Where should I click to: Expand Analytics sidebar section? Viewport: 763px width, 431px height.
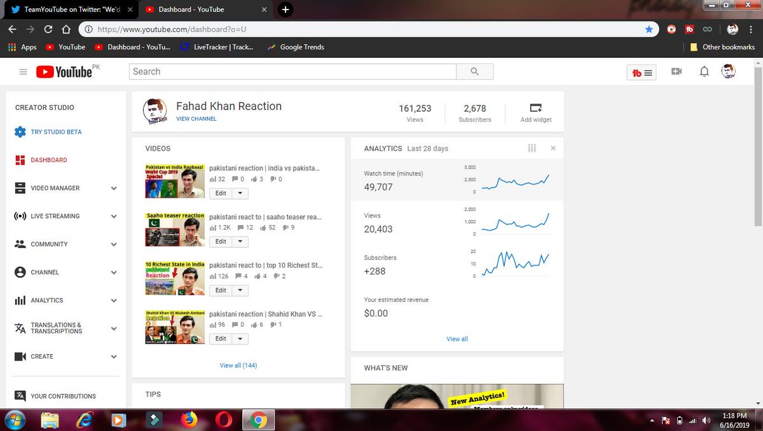[x=114, y=300]
